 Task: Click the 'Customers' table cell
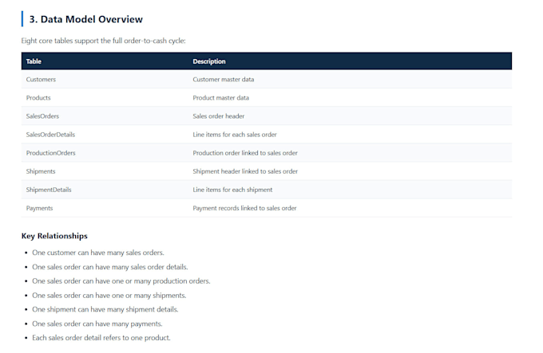(41, 80)
